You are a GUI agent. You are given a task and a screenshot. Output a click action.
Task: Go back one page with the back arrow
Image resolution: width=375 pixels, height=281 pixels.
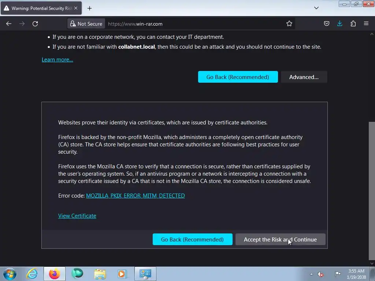click(9, 24)
